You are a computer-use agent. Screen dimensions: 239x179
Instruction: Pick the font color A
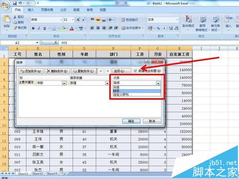(72, 28)
